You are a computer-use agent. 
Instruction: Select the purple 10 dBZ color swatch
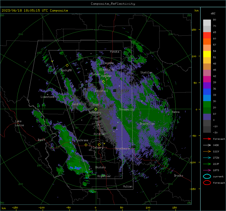pos(207,117)
